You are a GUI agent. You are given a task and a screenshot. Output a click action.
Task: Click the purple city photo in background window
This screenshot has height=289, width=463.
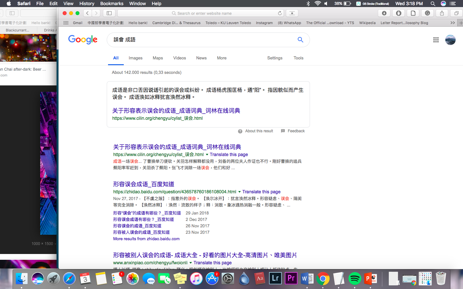coord(48,163)
